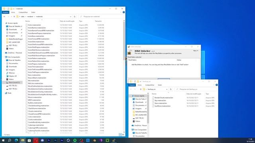Viewport: 255px width, 143px height.
Task: Open the More dropdown in IObit Unlocker
Action: coord(196,51)
